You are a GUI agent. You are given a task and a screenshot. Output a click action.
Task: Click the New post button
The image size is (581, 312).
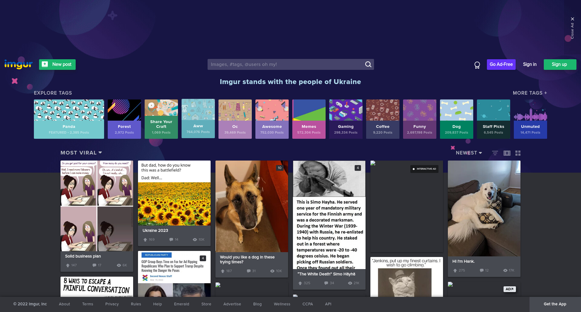click(57, 64)
